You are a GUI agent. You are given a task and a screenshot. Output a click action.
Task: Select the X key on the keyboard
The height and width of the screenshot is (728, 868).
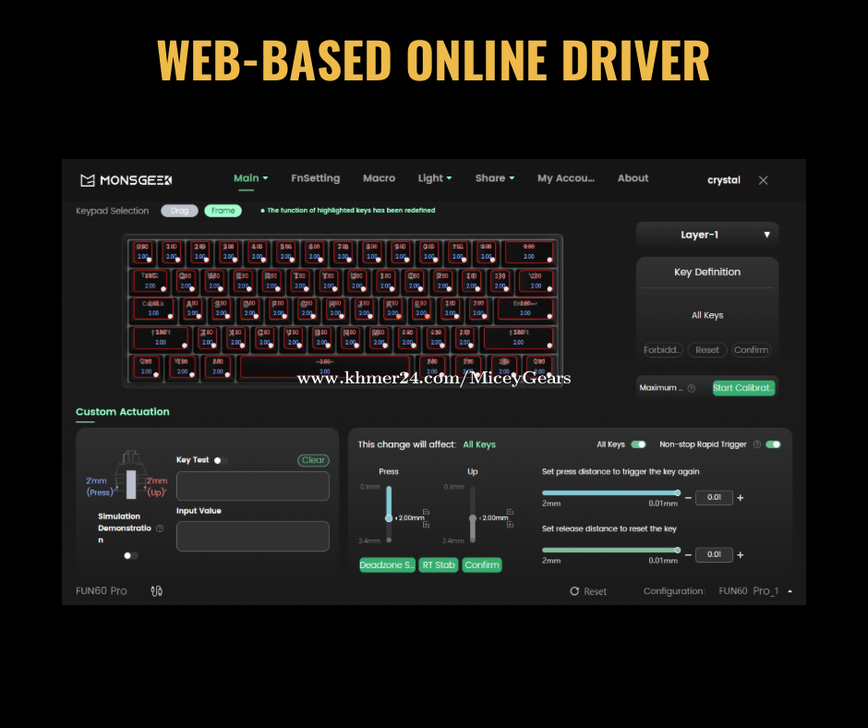click(x=235, y=337)
